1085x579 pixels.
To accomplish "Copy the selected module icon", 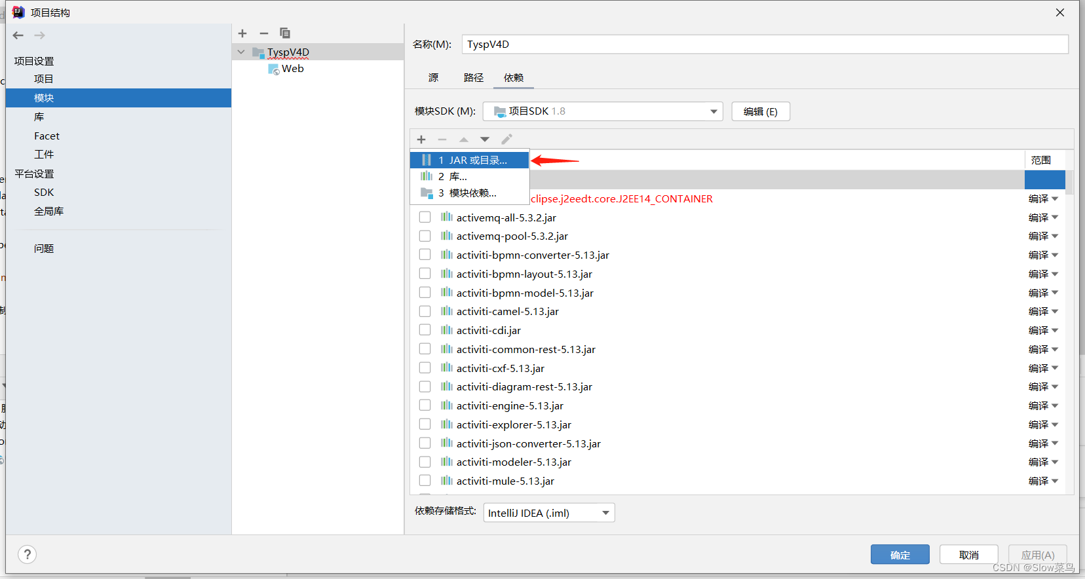I will click(x=285, y=33).
